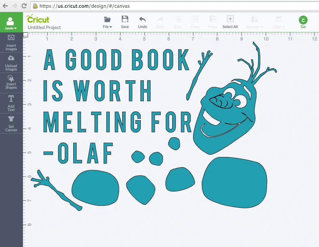Select the Insert Shapes tool
This screenshot has height=247, width=319.
(x=11, y=82)
